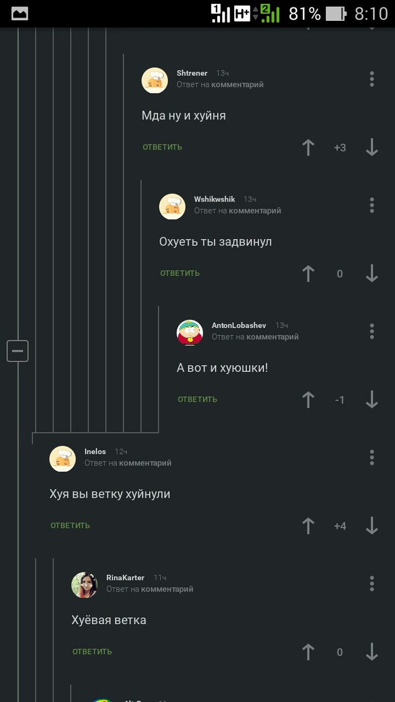Screen dimensions: 395x702
Task: Go to parent comment link under Wshikwshik
Action: pyautogui.click(x=255, y=210)
